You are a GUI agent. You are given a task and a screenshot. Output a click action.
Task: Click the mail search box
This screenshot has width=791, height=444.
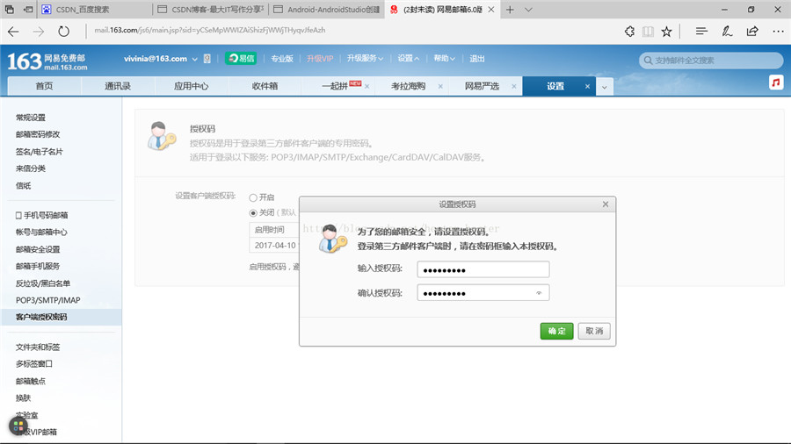click(711, 61)
